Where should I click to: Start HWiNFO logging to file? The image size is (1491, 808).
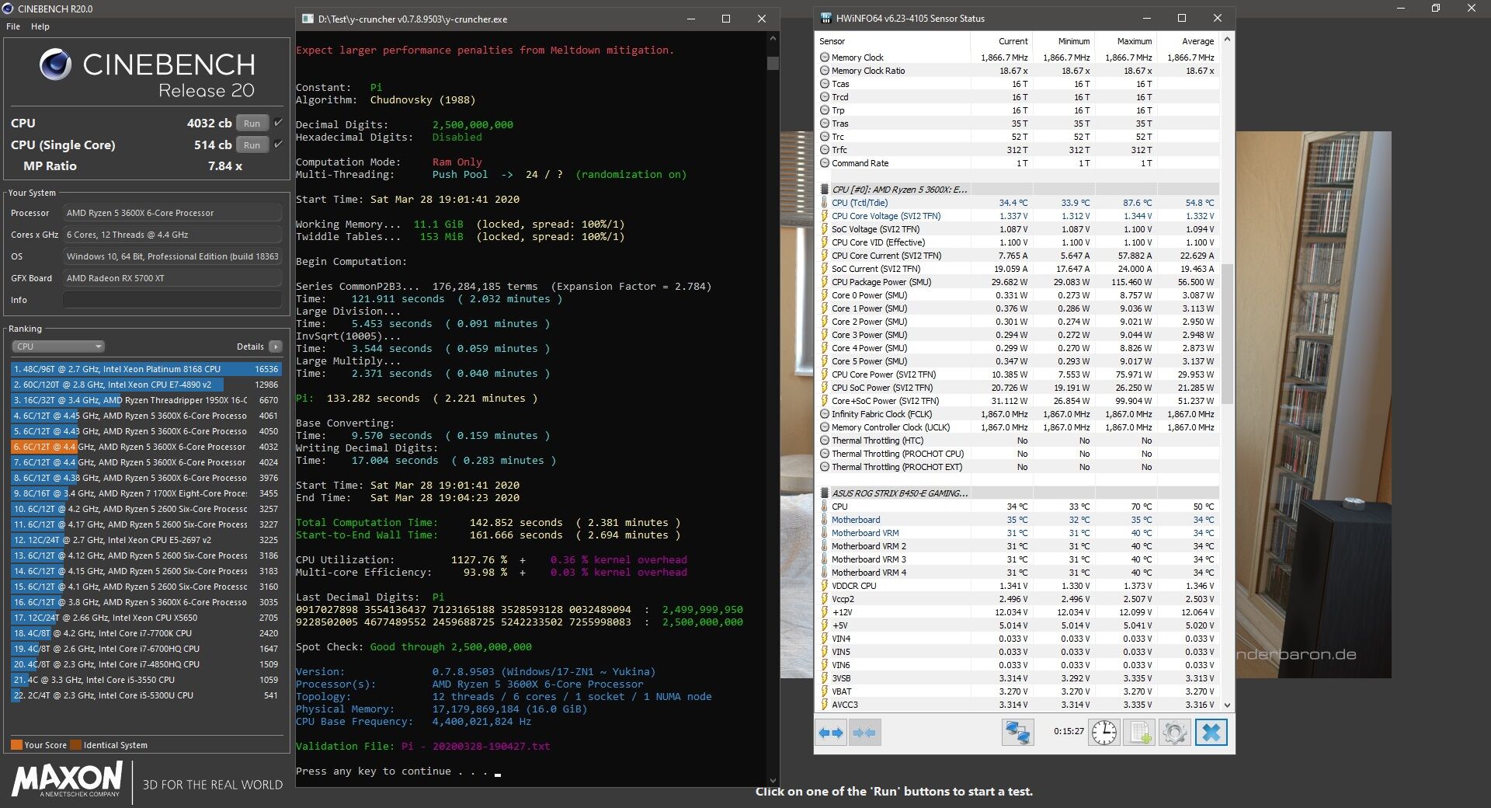click(x=1139, y=733)
